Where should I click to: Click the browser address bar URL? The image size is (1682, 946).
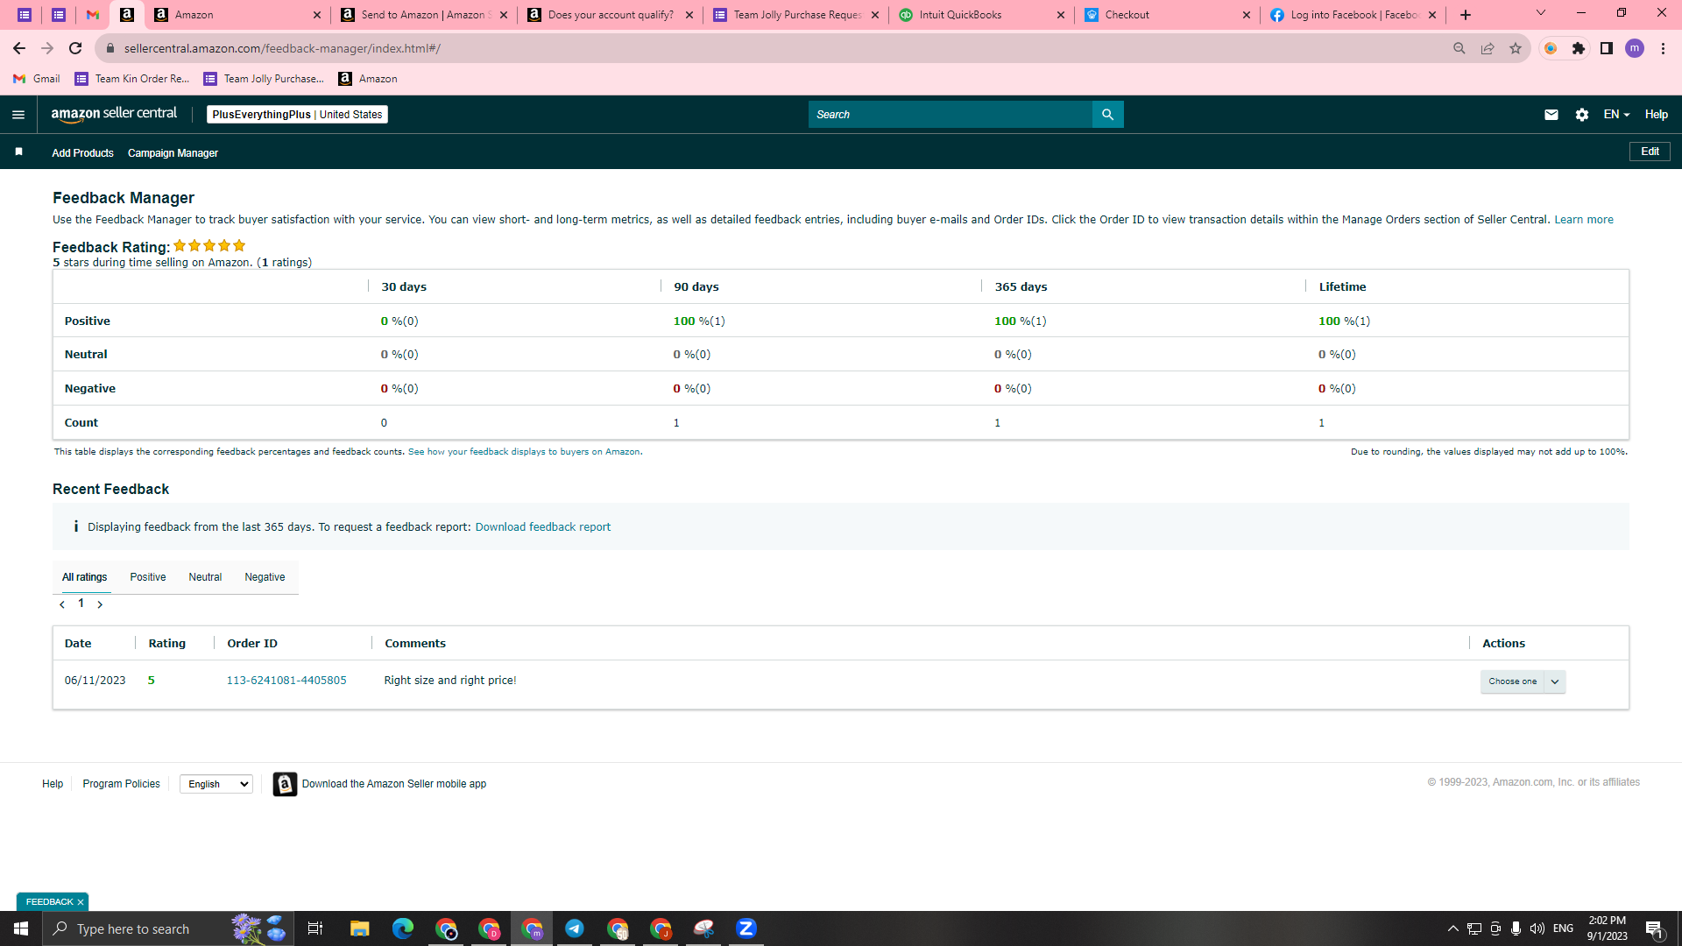click(282, 48)
